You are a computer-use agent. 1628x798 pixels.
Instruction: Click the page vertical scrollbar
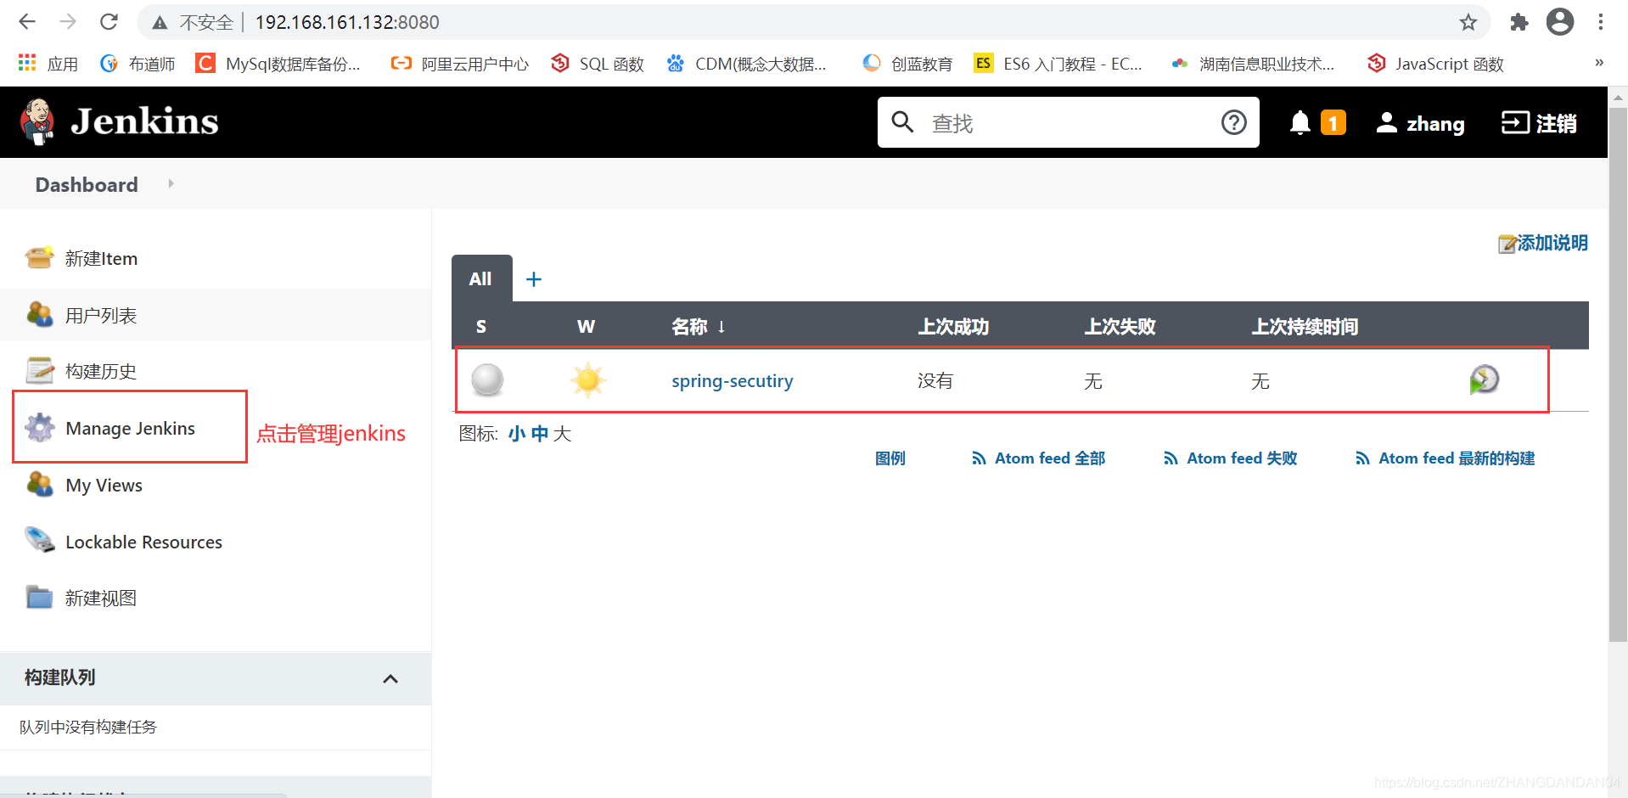(1618, 374)
